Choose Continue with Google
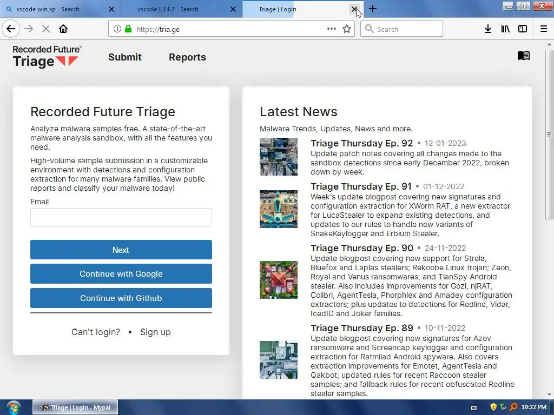 121,274
